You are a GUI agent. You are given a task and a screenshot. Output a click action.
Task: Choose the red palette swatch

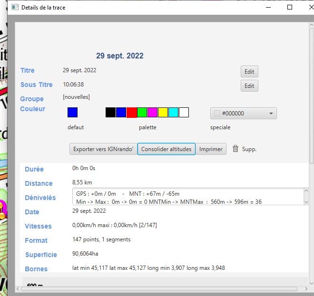[x=131, y=113]
